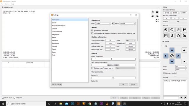Click the Acceleration value field
The height and width of the screenshot is (106, 189).
pyautogui.click(x=131, y=43)
